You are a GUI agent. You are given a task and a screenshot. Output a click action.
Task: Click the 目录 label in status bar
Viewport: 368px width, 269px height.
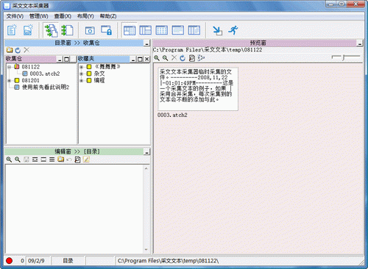tap(68, 261)
